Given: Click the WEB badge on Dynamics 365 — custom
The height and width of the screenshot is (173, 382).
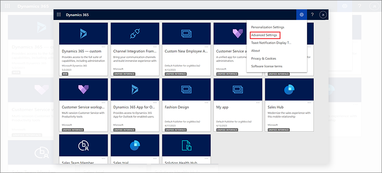Looking at the screenshot, I should point(65,74).
